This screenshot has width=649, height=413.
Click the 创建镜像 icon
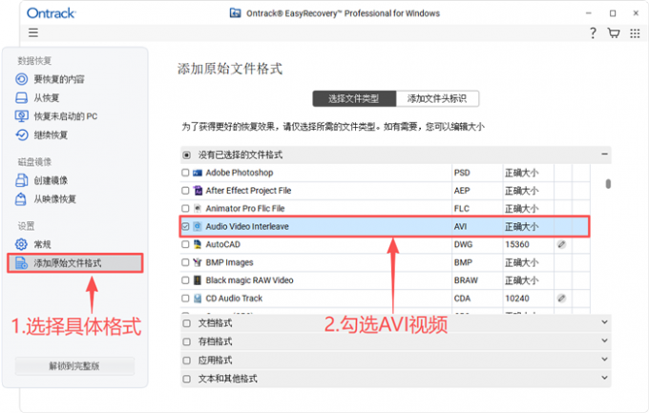[22, 180]
